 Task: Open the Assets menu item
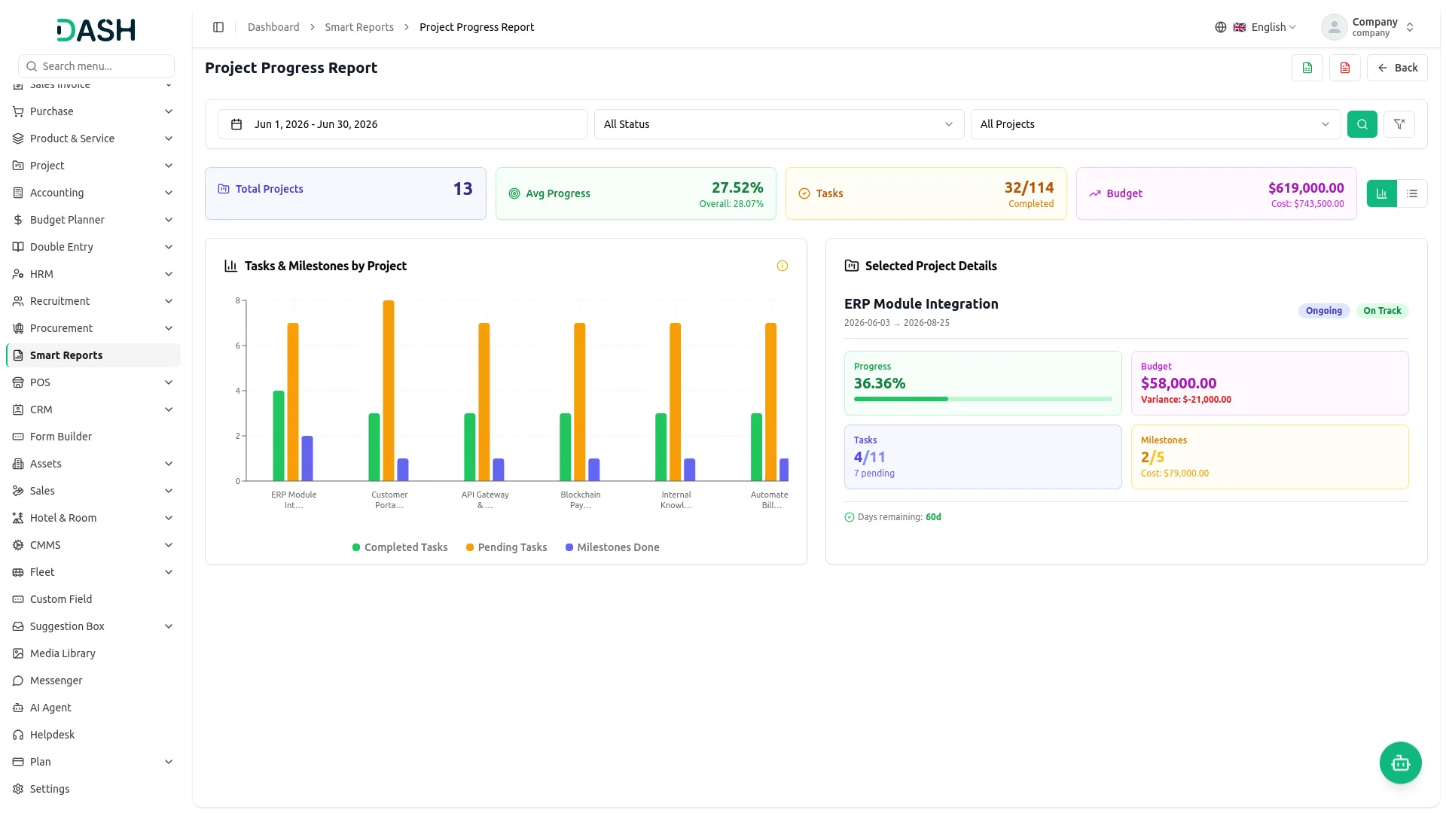93,464
